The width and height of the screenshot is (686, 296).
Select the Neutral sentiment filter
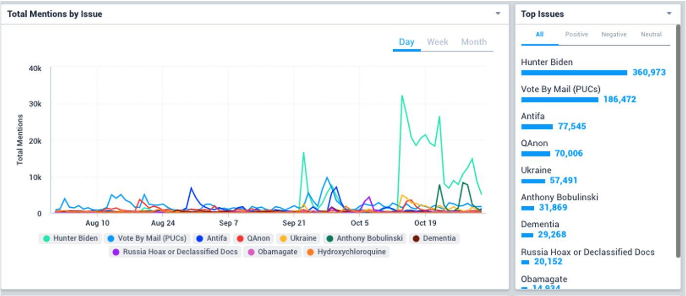(651, 35)
